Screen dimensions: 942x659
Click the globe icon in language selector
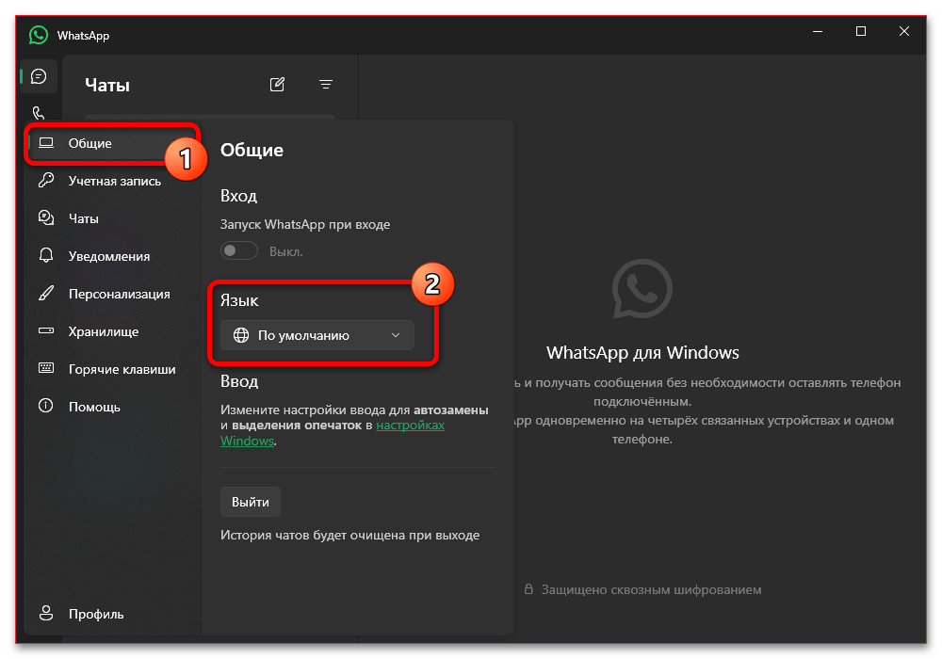pyautogui.click(x=241, y=335)
